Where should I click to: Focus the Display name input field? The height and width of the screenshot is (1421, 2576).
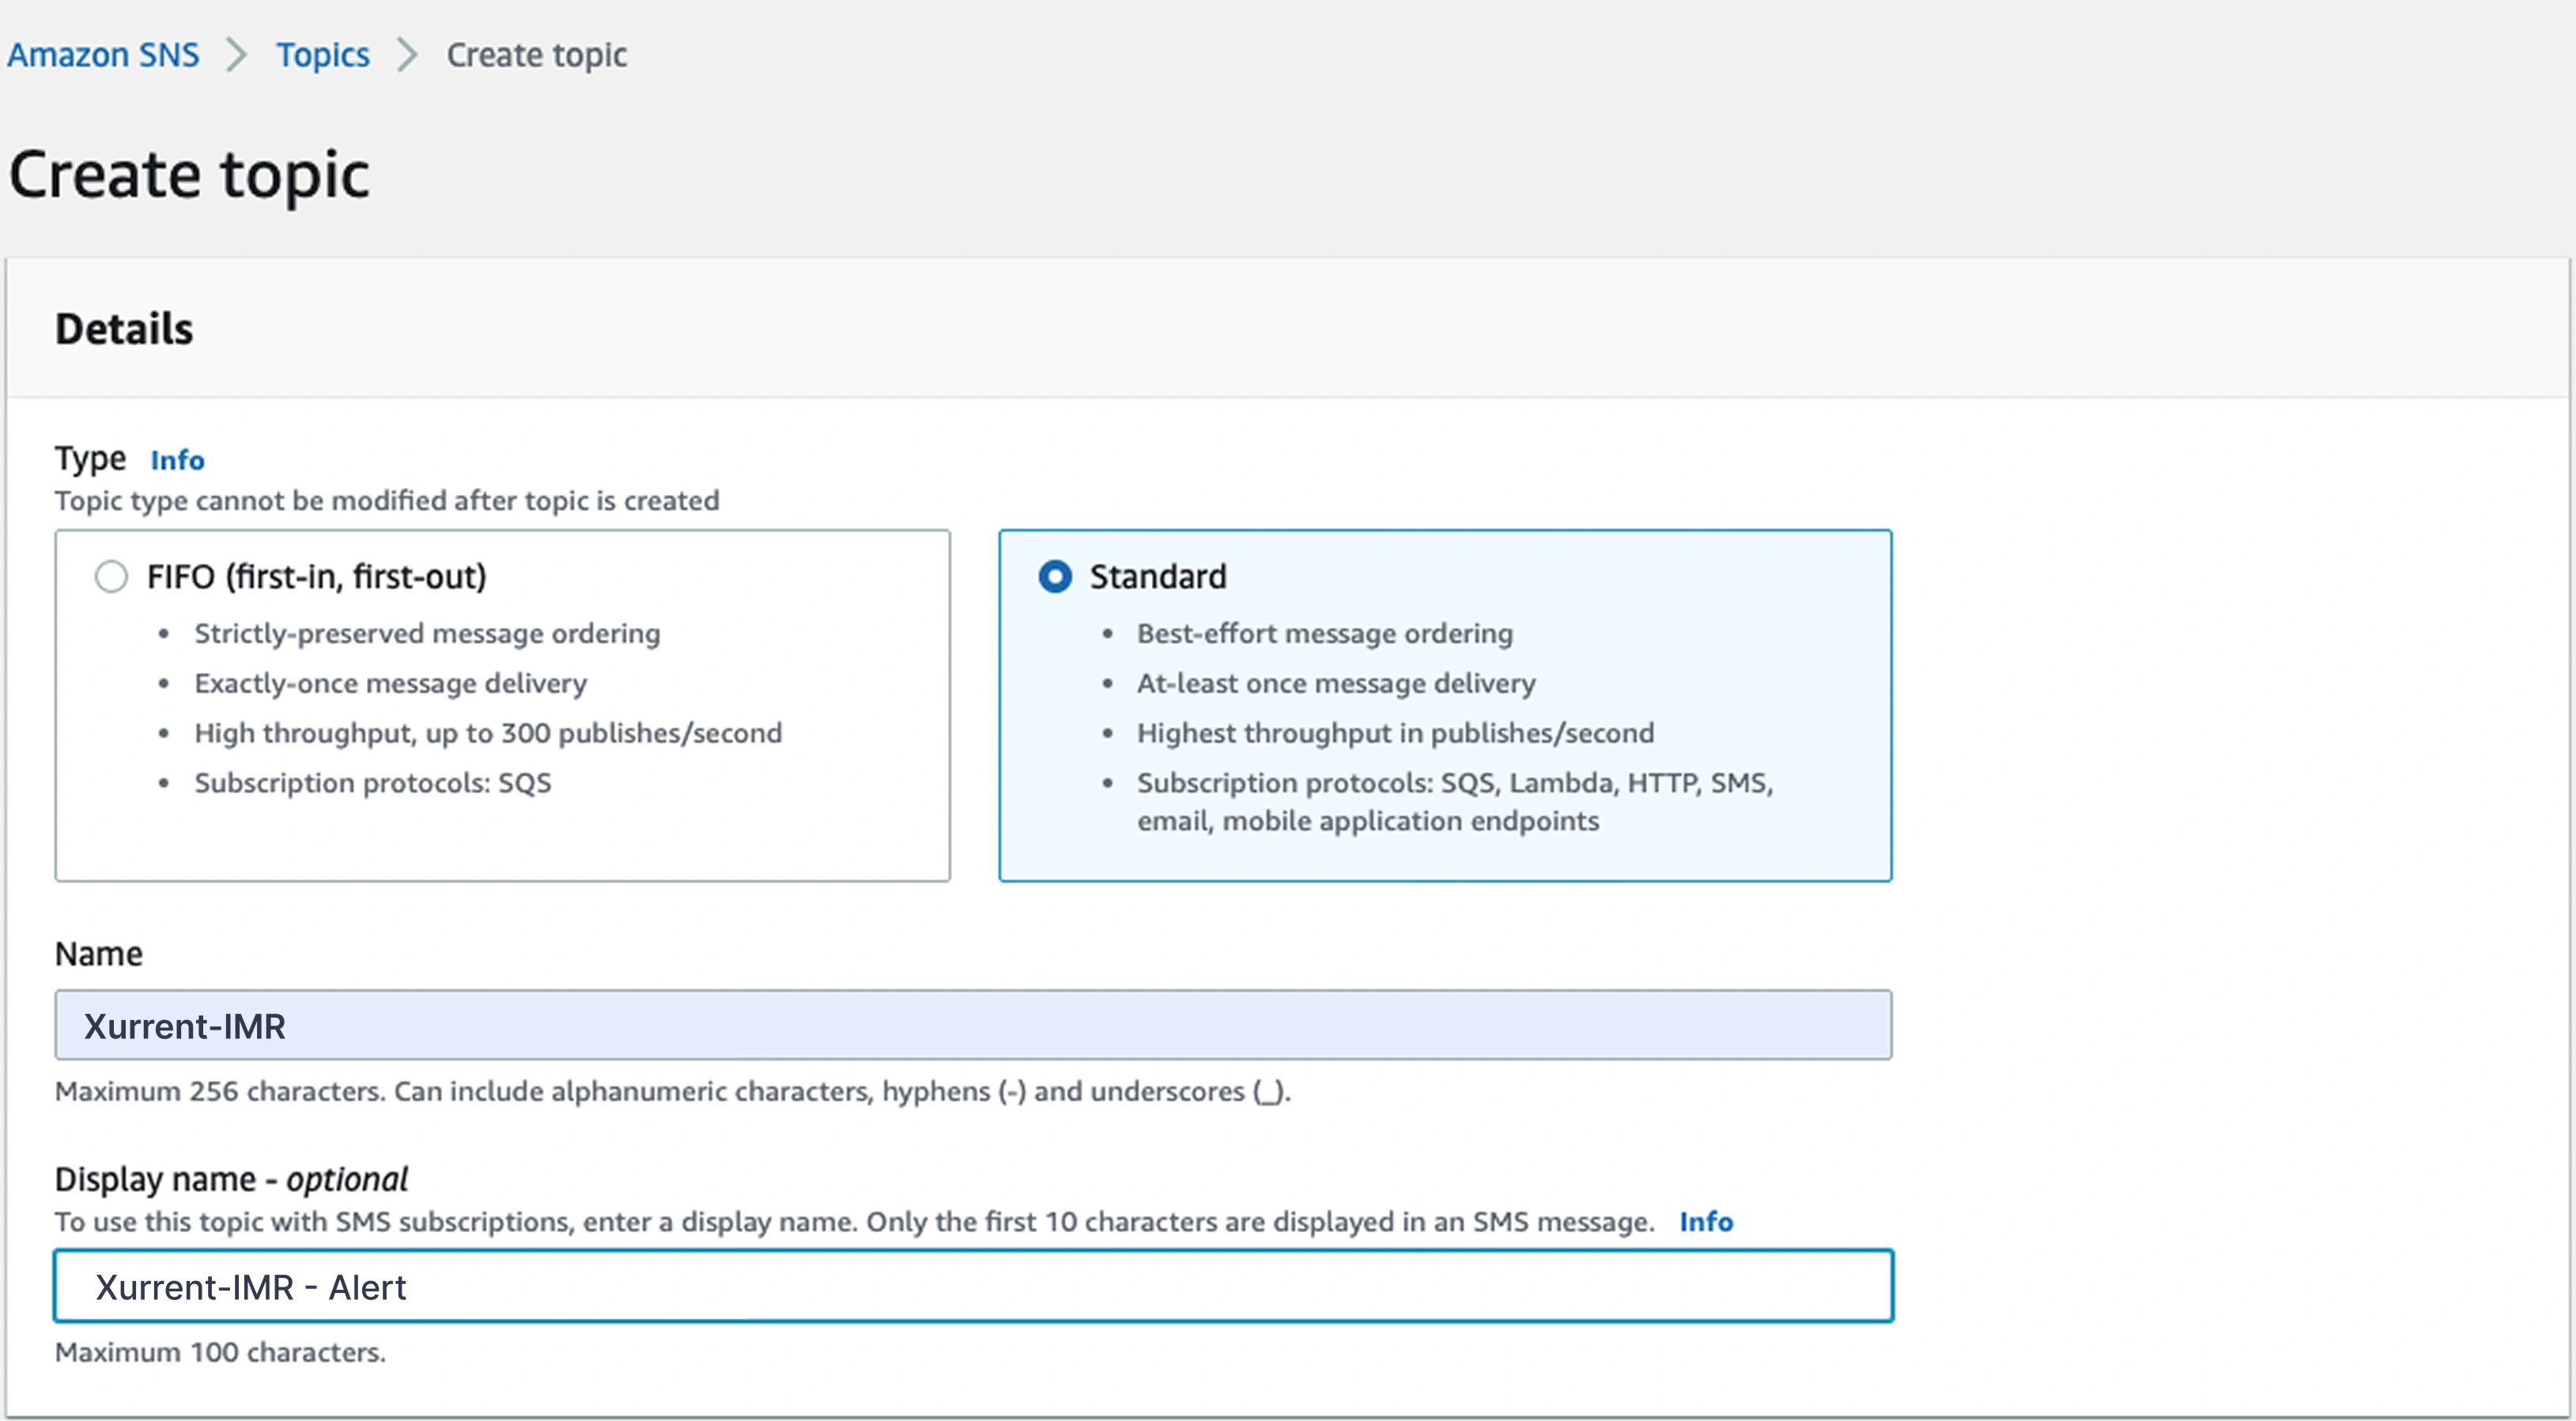[972, 1286]
